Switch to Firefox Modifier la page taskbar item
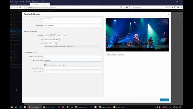This screenshot has width=193, height=109. pyautogui.click(x=35, y=107)
